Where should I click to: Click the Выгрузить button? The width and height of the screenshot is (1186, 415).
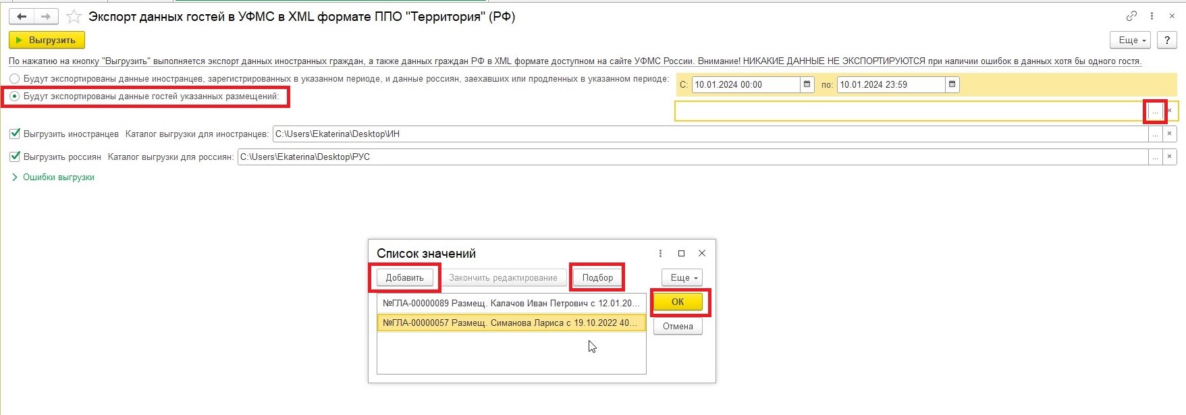tap(47, 40)
